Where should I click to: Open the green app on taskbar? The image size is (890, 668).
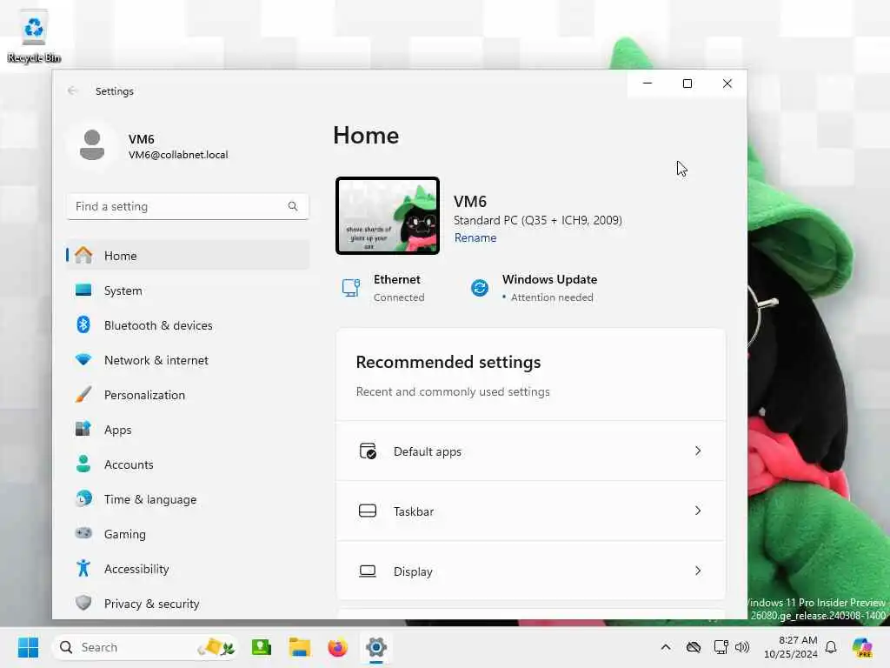click(x=262, y=647)
